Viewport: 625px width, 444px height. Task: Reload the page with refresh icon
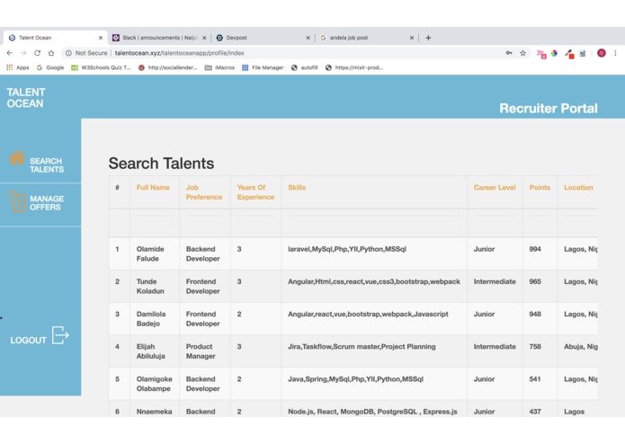[37, 53]
